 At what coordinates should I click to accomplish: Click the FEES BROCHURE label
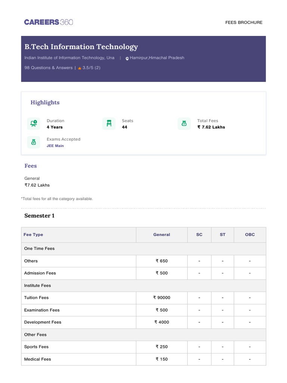click(x=244, y=22)
